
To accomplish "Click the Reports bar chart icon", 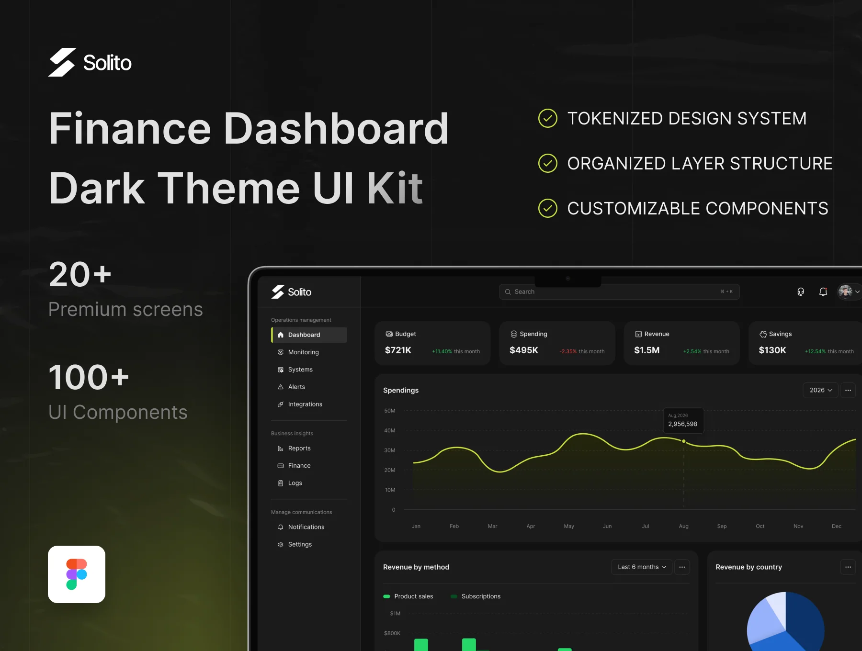I will click(281, 448).
